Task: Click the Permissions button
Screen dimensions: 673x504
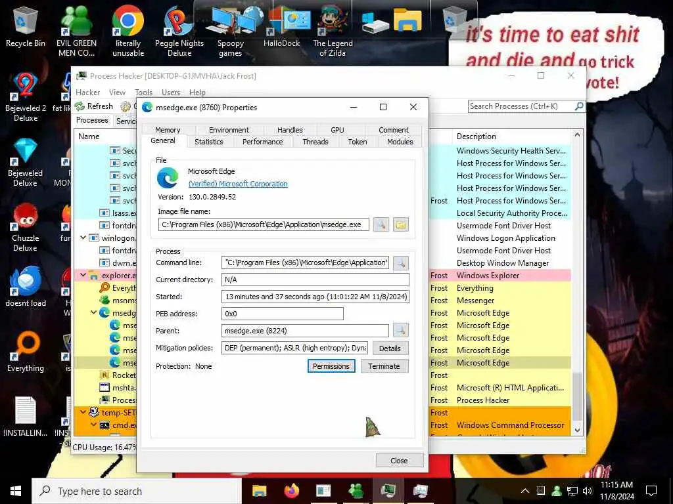Action: (331, 366)
